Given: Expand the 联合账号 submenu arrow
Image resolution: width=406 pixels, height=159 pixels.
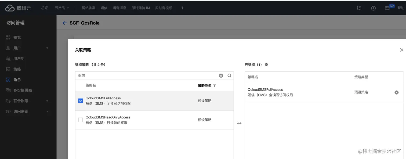Looking at the screenshot, I should pos(47,101).
